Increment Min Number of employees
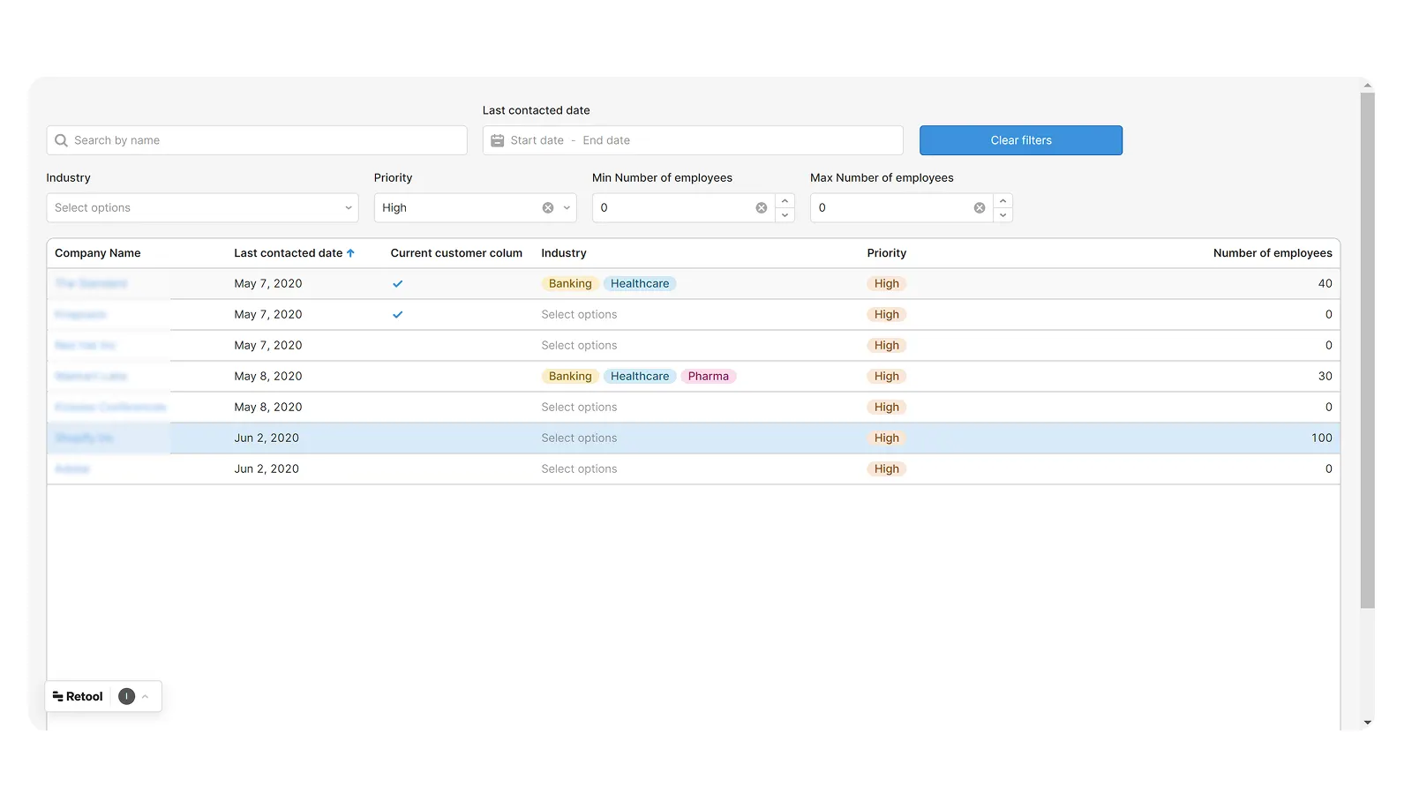Viewport: 1412px width, 794px height. coord(785,201)
